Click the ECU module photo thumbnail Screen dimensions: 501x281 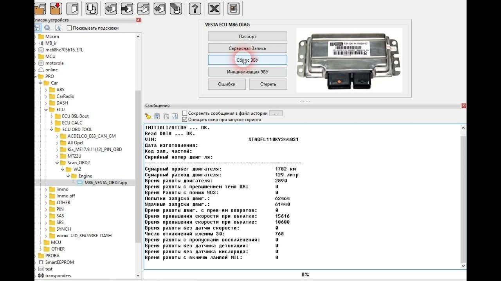click(349, 60)
